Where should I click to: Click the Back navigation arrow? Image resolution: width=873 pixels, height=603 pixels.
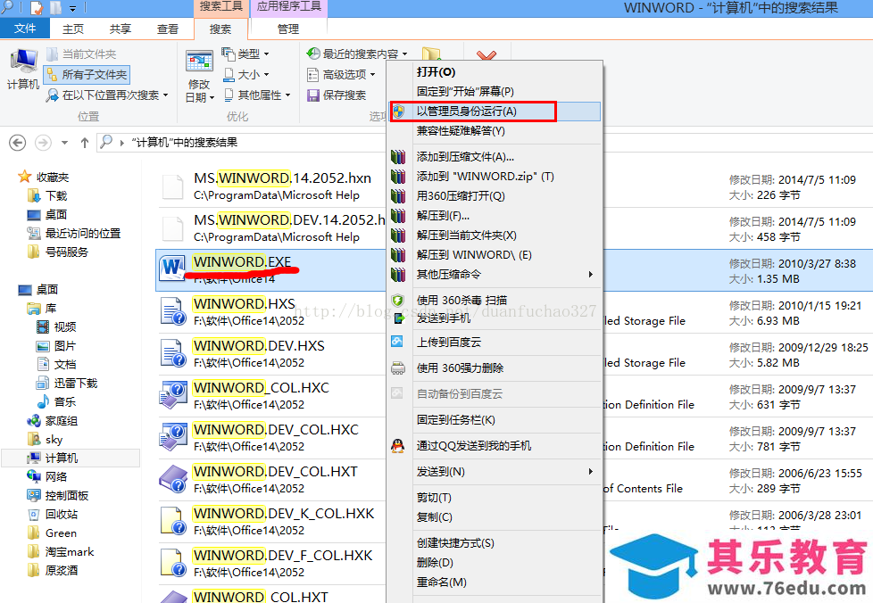tap(18, 143)
